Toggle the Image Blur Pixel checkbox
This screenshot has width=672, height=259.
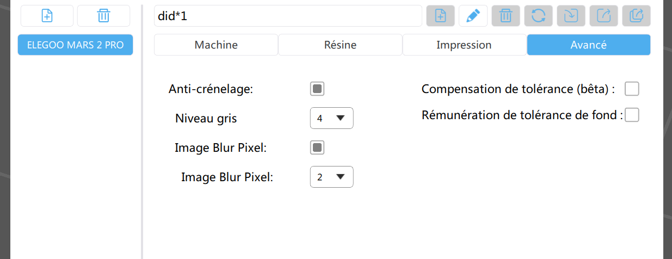pos(317,147)
